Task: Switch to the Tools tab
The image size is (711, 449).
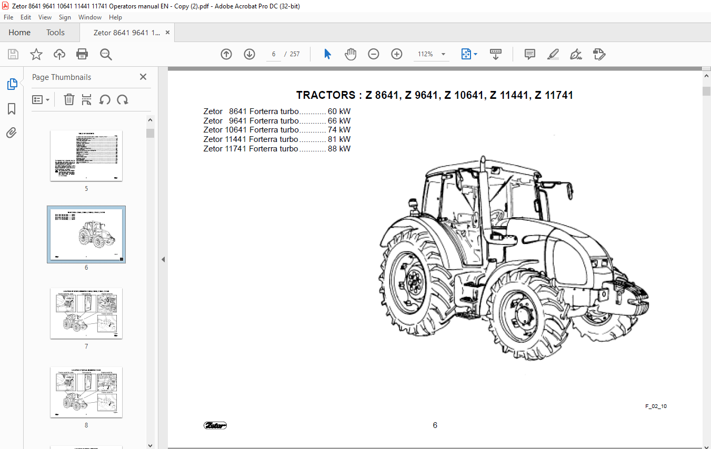Action: (55, 33)
